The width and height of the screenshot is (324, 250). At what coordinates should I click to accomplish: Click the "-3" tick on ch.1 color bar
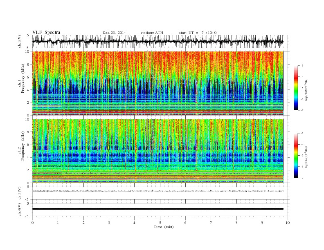[x=301, y=66]
